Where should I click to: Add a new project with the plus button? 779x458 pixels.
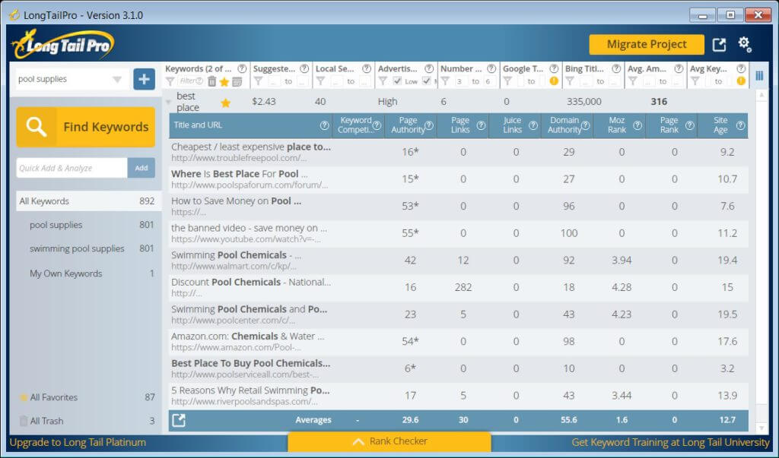click(x=144, y=80)
